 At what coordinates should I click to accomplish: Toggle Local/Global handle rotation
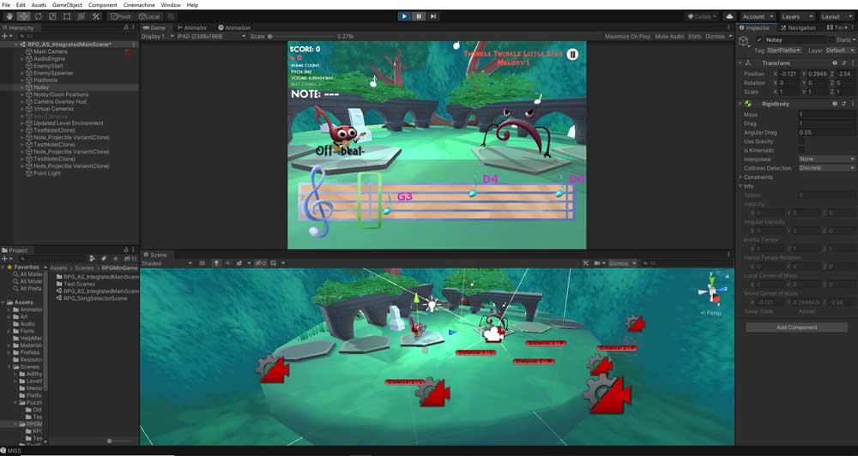[x=148, y=16]
